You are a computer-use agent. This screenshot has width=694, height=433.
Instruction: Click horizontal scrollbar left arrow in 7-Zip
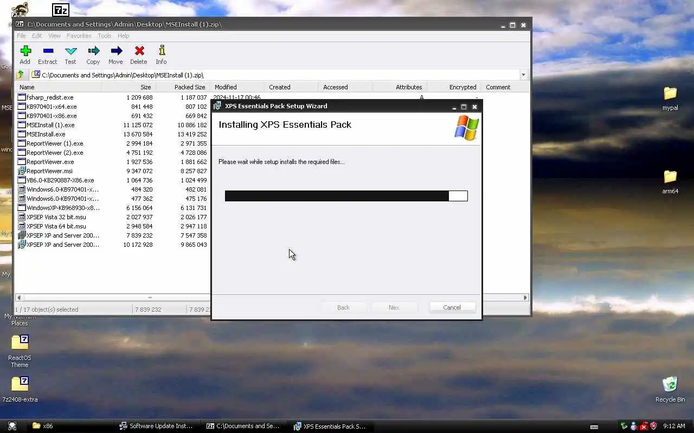pyautogui.click(x=20, y=298)
